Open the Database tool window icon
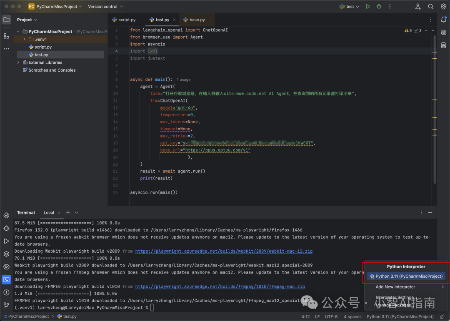Screen dimensions: 450x321 click(443, 45)
